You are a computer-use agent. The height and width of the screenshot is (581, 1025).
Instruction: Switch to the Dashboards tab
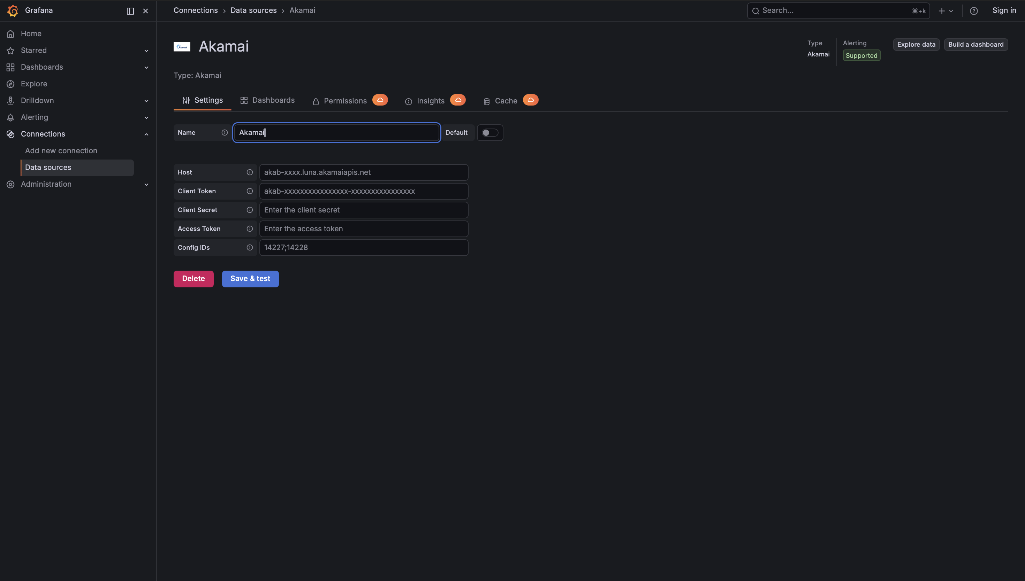pyautogui.click(x=267, y=101)
